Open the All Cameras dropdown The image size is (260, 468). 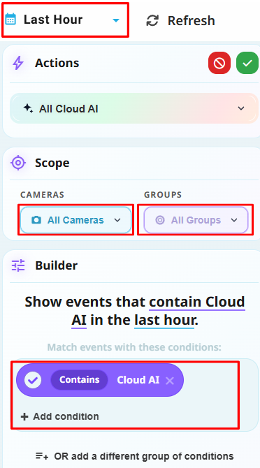coord(75,220)
